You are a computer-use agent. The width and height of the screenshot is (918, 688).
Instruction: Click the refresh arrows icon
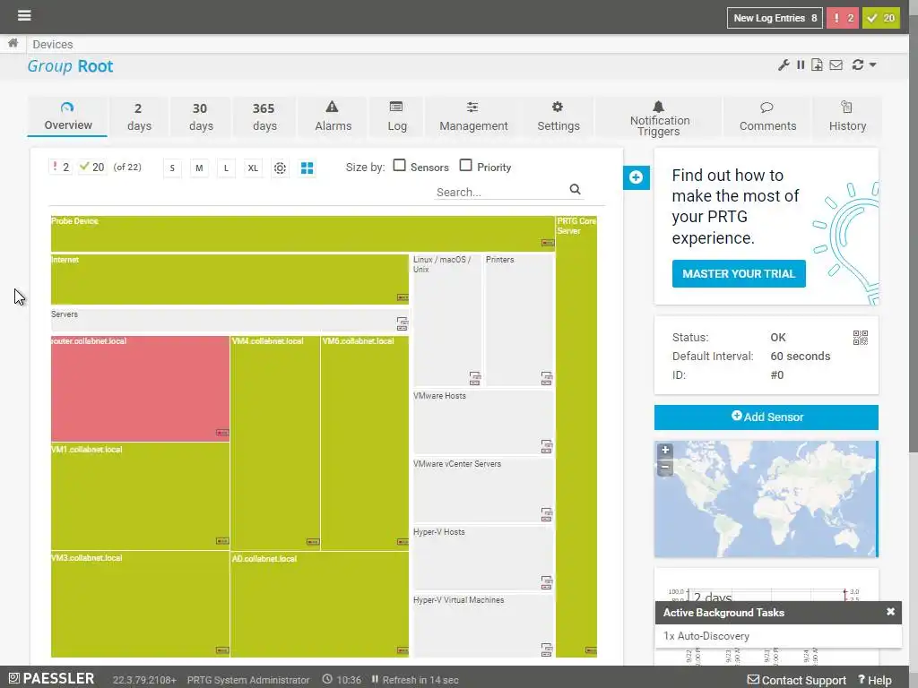click(x=858, y=64)
